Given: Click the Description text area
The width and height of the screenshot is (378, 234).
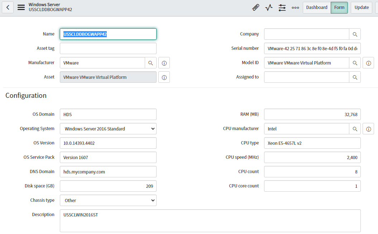Looking at the screenshot, I should [210, 220].
